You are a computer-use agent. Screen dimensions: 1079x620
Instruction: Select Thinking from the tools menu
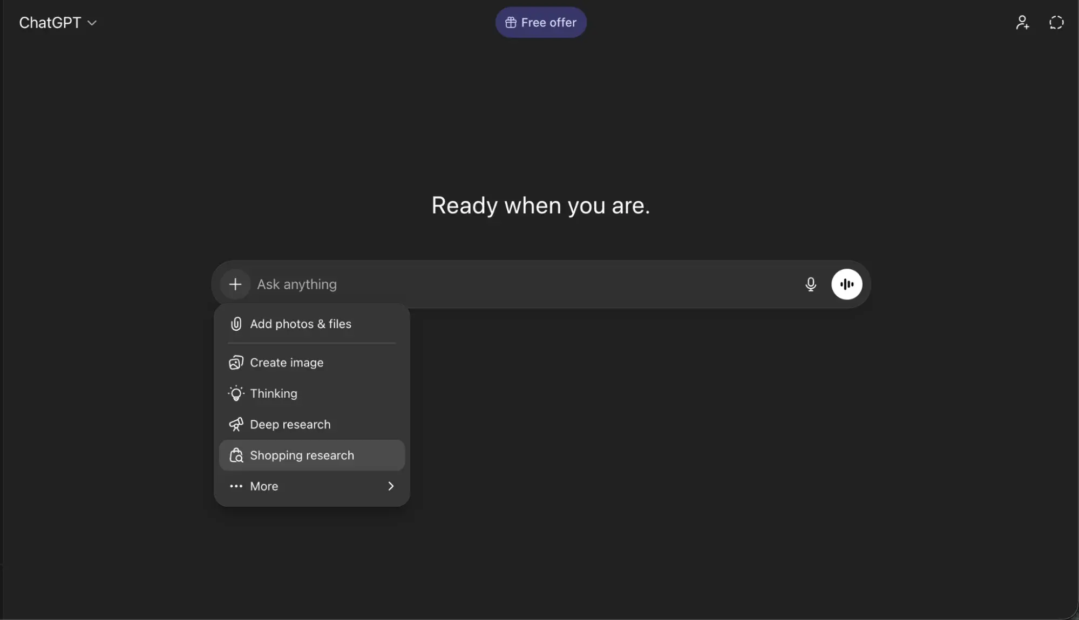(273, 393)
